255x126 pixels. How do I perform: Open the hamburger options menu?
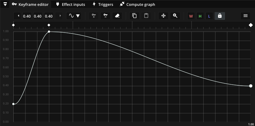pyautogui.click(x=246, y=16)
